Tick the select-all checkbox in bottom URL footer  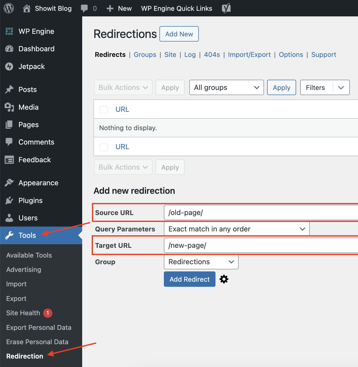pyautogui.click(x=104, y=147)
